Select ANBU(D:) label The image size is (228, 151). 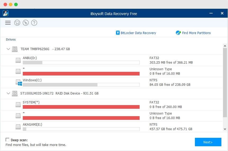30,58
